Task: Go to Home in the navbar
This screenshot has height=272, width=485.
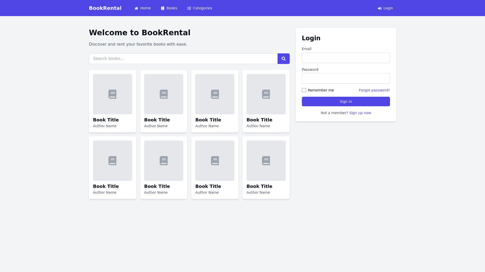Action: click(x=145, y=8)
